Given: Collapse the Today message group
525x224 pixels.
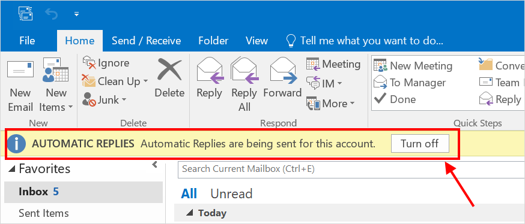Looking at the screenshot, I should (190, 213).
